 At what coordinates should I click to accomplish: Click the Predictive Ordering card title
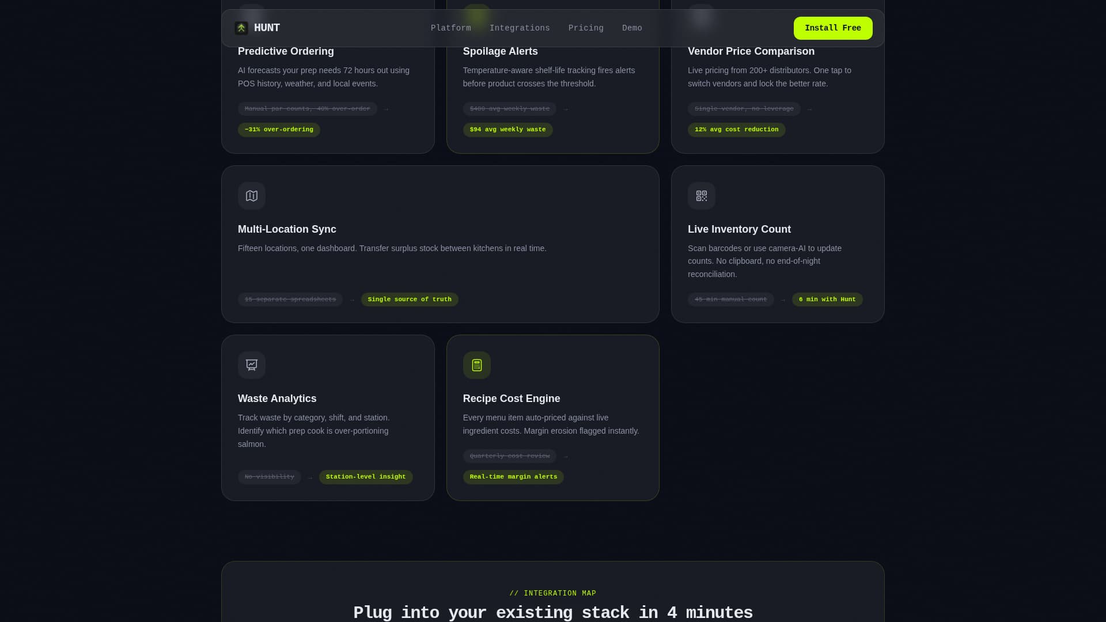[x=286, y=51]
